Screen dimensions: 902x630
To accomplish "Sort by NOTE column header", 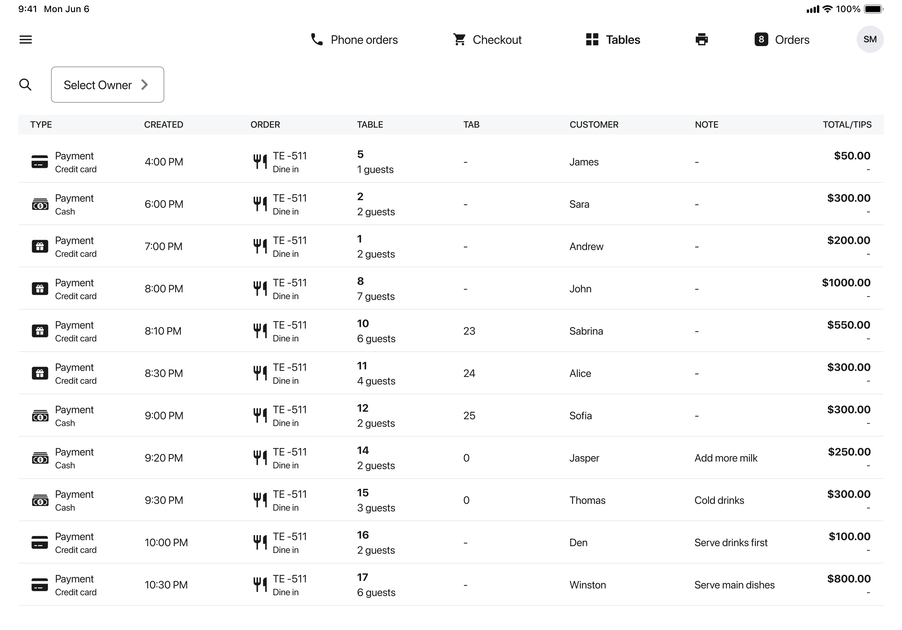I will (x=706, y=124).
